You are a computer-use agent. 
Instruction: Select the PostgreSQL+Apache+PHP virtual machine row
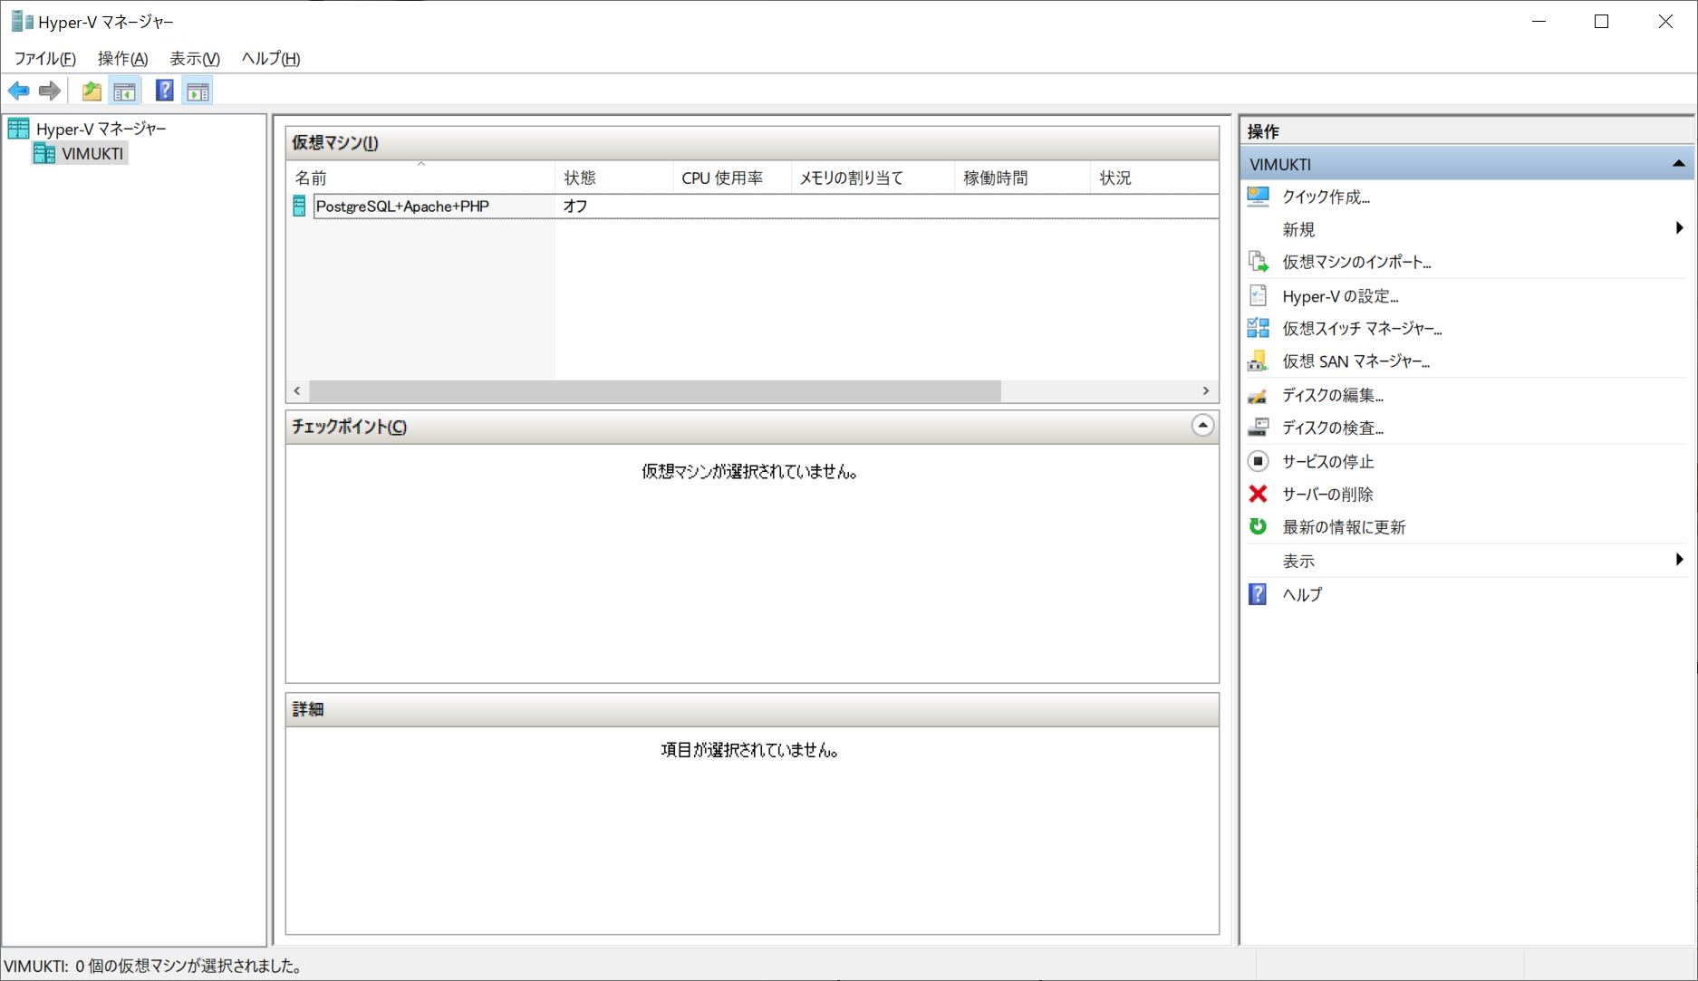pyautogui.click(x=752, y=207)
